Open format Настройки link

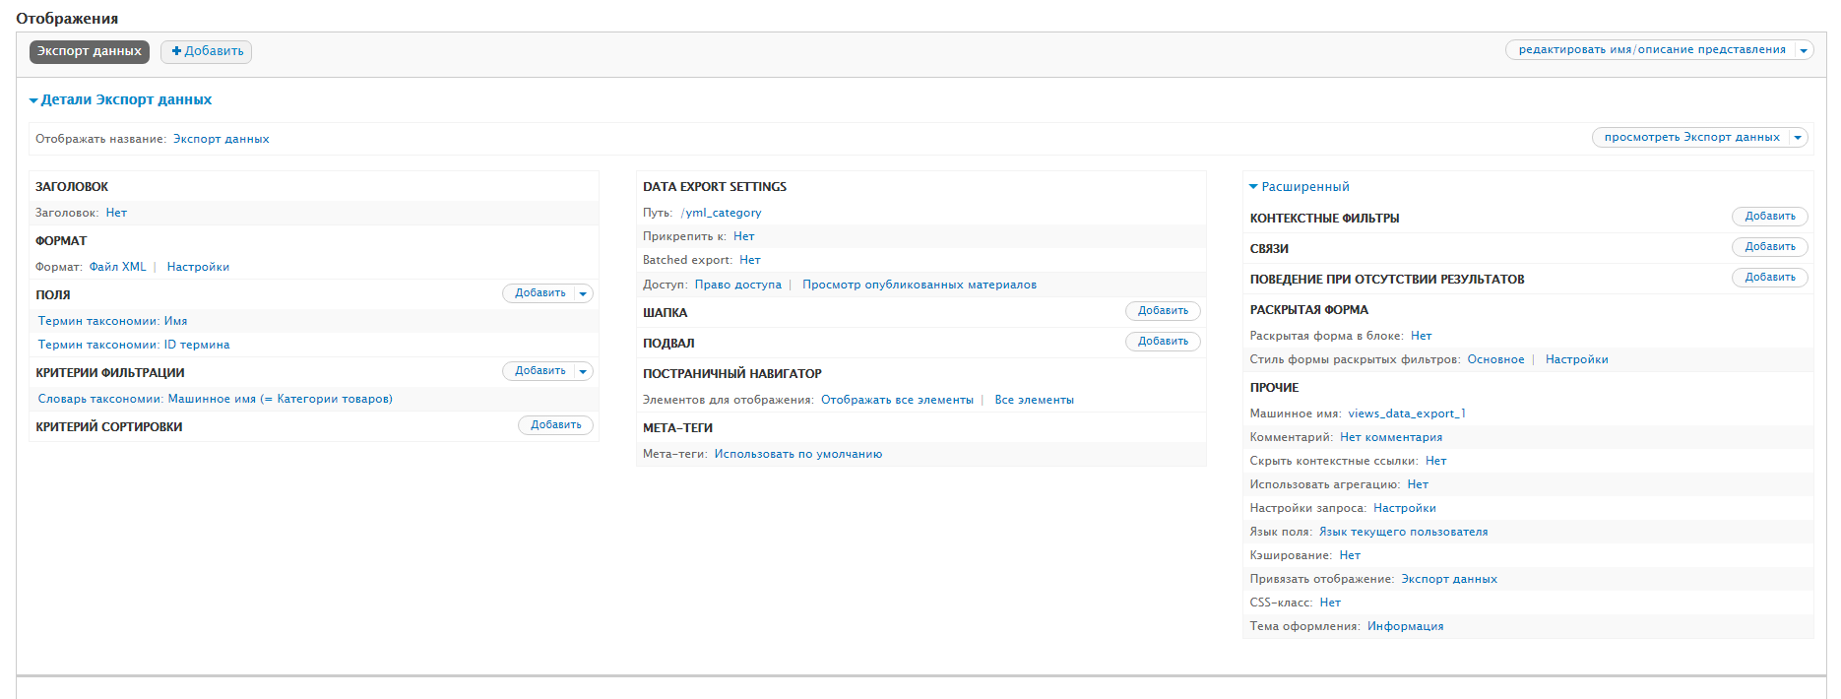point(198,267)
